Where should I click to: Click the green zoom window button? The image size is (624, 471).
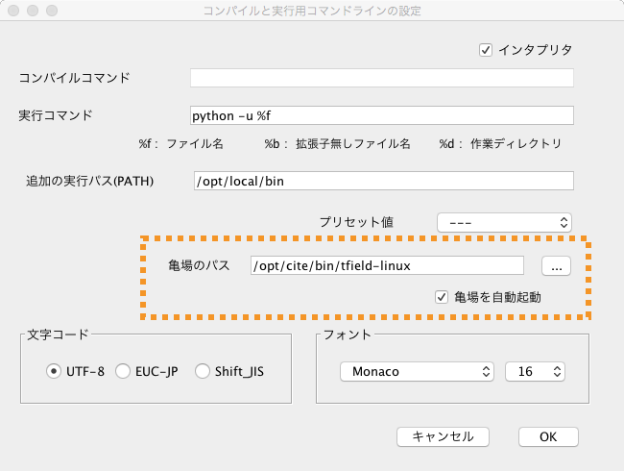pyautogui.click(x=52, y=11)
